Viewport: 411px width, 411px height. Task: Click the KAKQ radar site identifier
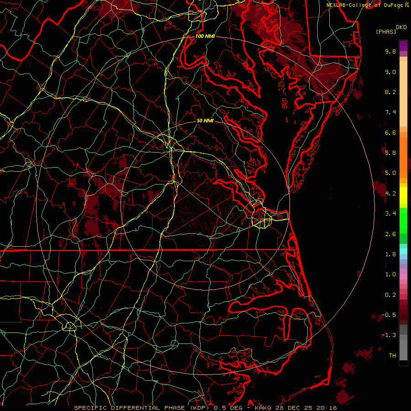[x=263, y=408]
